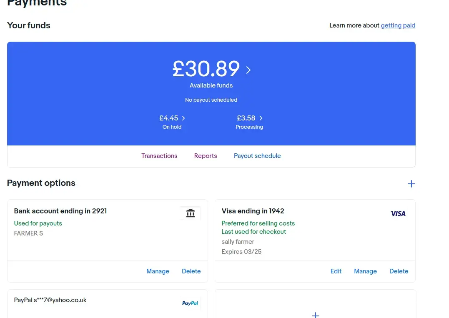Edit Visa card ending in 1942
The height and width of the screenshot is (318, 449).
336,271
